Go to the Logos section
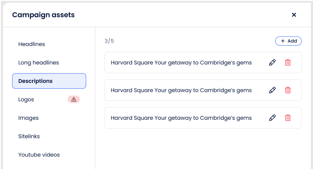313x169 pixels. pyautogui.click(x=26, y=100)
